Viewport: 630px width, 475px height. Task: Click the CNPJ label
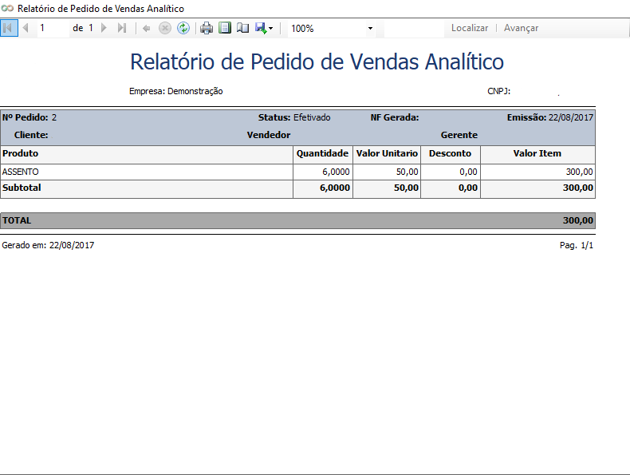(x=498, y=91)
